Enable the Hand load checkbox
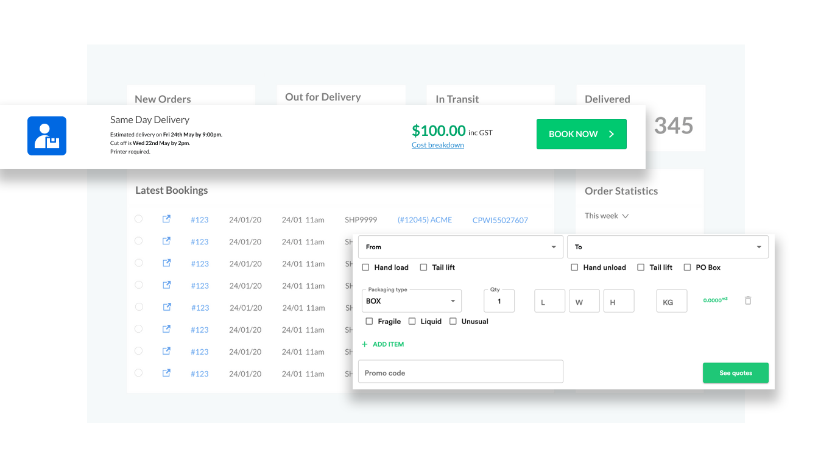Screen dimensions: 832x468 365,267
